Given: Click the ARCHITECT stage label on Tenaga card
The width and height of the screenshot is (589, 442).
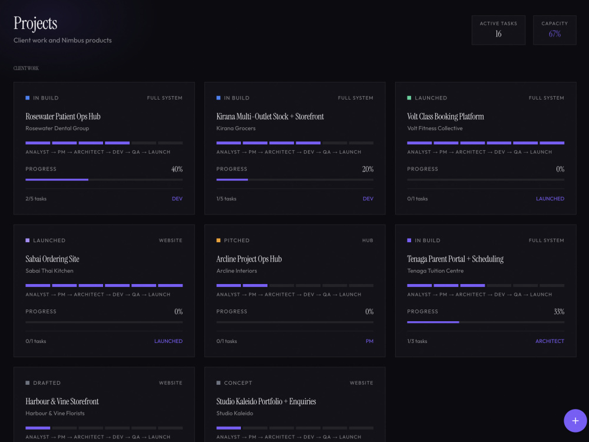Looking at the screenshot, I should [x=550, y=341].
